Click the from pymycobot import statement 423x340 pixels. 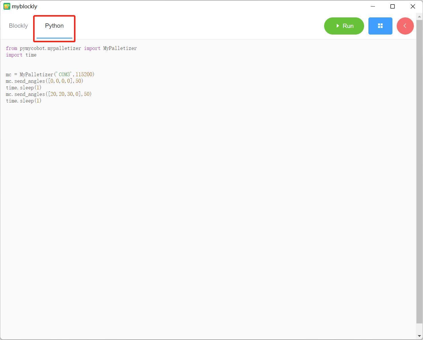(71, 48)
